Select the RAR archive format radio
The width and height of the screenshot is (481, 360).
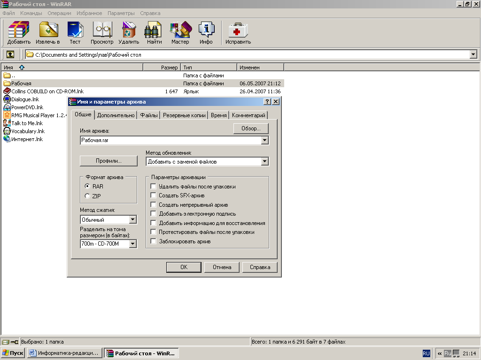pyautogui.click(x=87, y=186)
